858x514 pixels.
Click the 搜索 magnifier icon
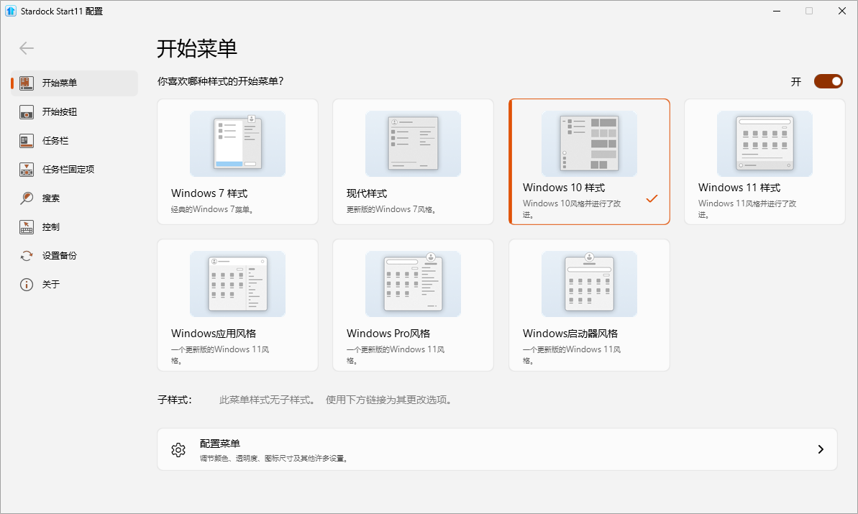pos(27,198)
